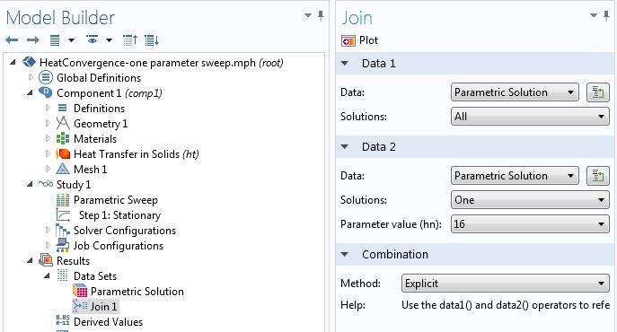Open the Data 2 Data dropdown
Image resolution: width=617 pixels, height=332 pixels.
click(515, 176)
